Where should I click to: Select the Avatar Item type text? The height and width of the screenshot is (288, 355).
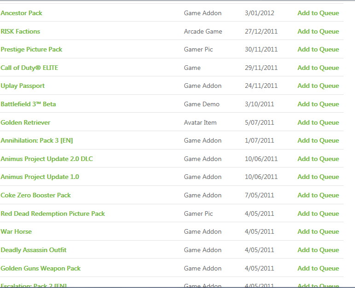click(x=200, y=123)
